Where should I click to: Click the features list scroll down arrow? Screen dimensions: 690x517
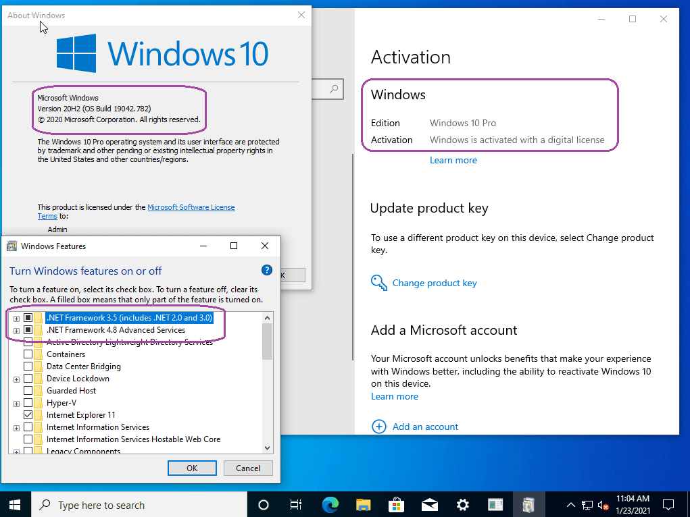point(267,448)
